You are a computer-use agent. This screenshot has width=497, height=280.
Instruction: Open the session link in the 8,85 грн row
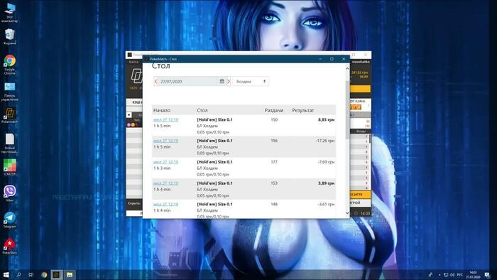coord(165,119)
